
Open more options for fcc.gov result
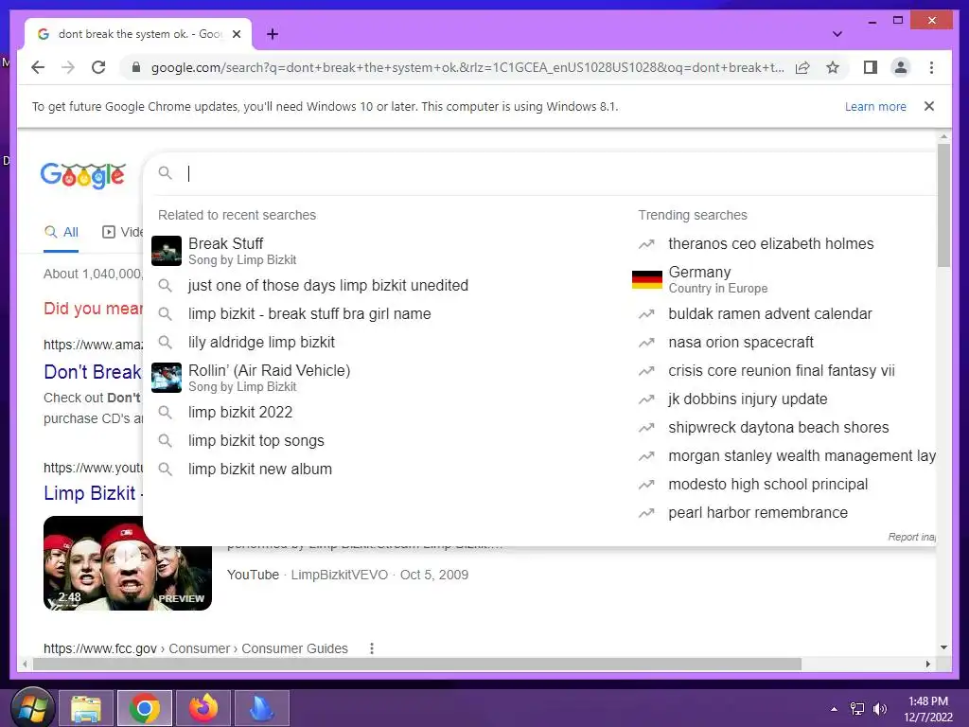coord(371,648)
